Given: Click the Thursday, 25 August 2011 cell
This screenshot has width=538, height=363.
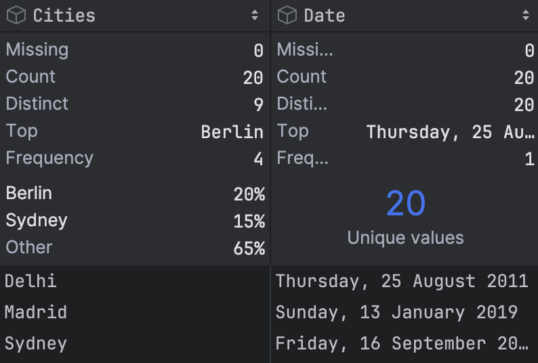Looking at the screenshot, I should point(405,281).
